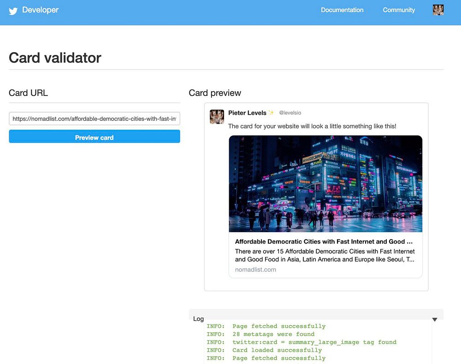Viewport: 461px width, 364px height.
Task: Focus the Card URL input field
Action: click(95, 119)
